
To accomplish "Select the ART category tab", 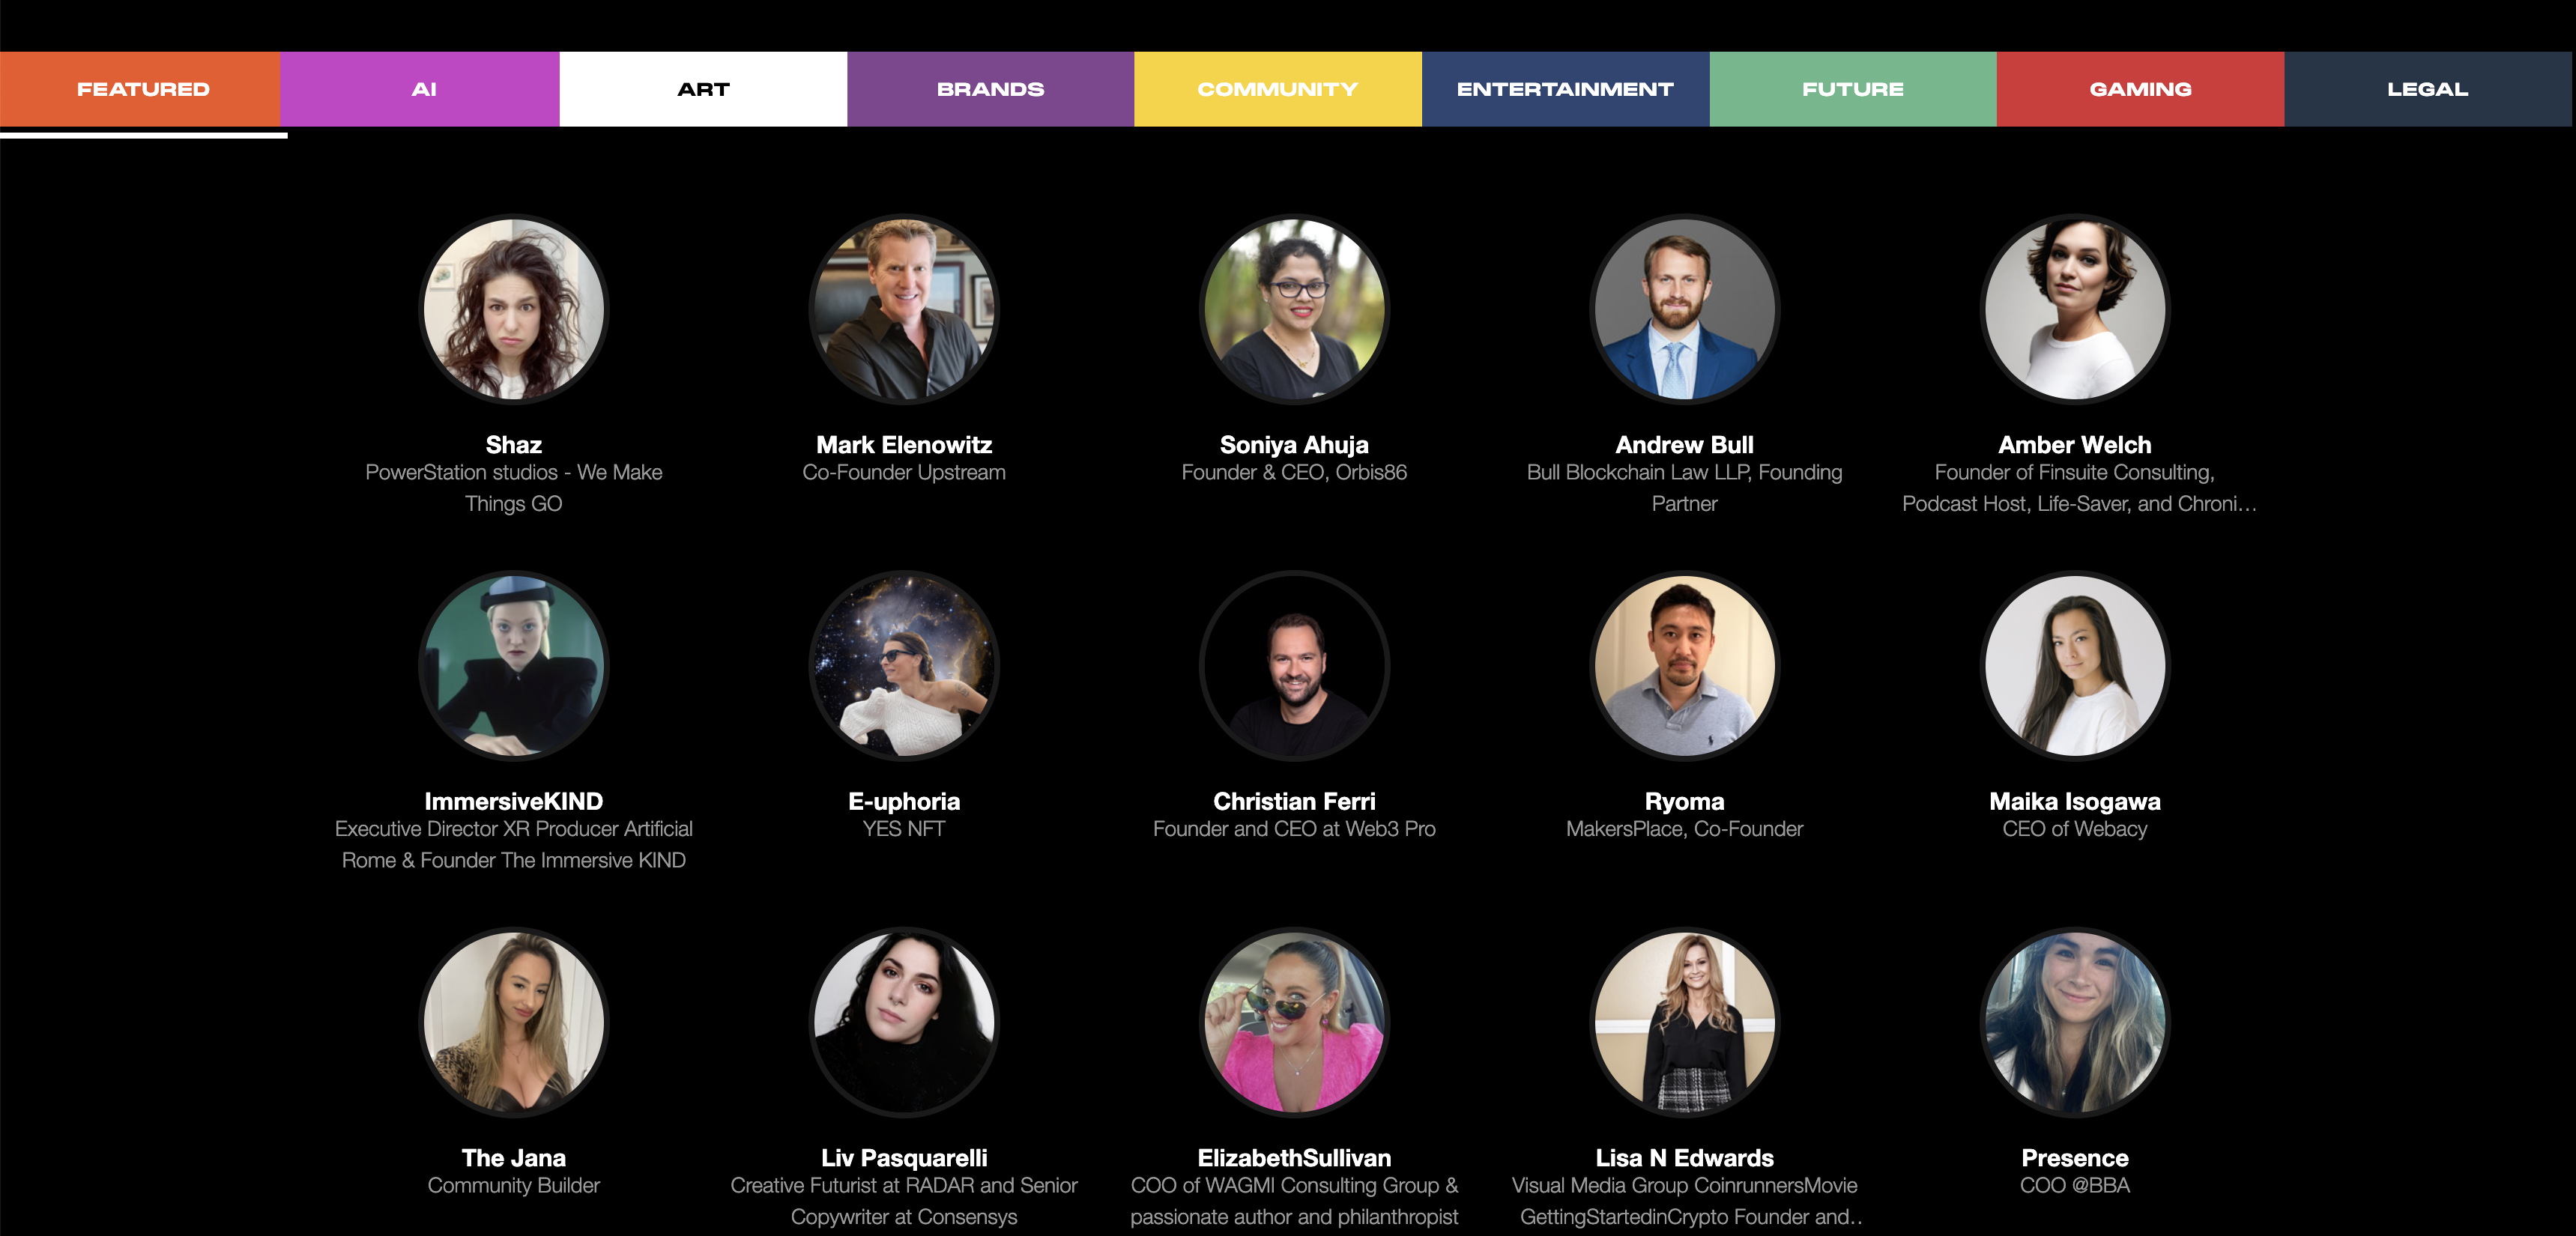I will coord(703,88).
